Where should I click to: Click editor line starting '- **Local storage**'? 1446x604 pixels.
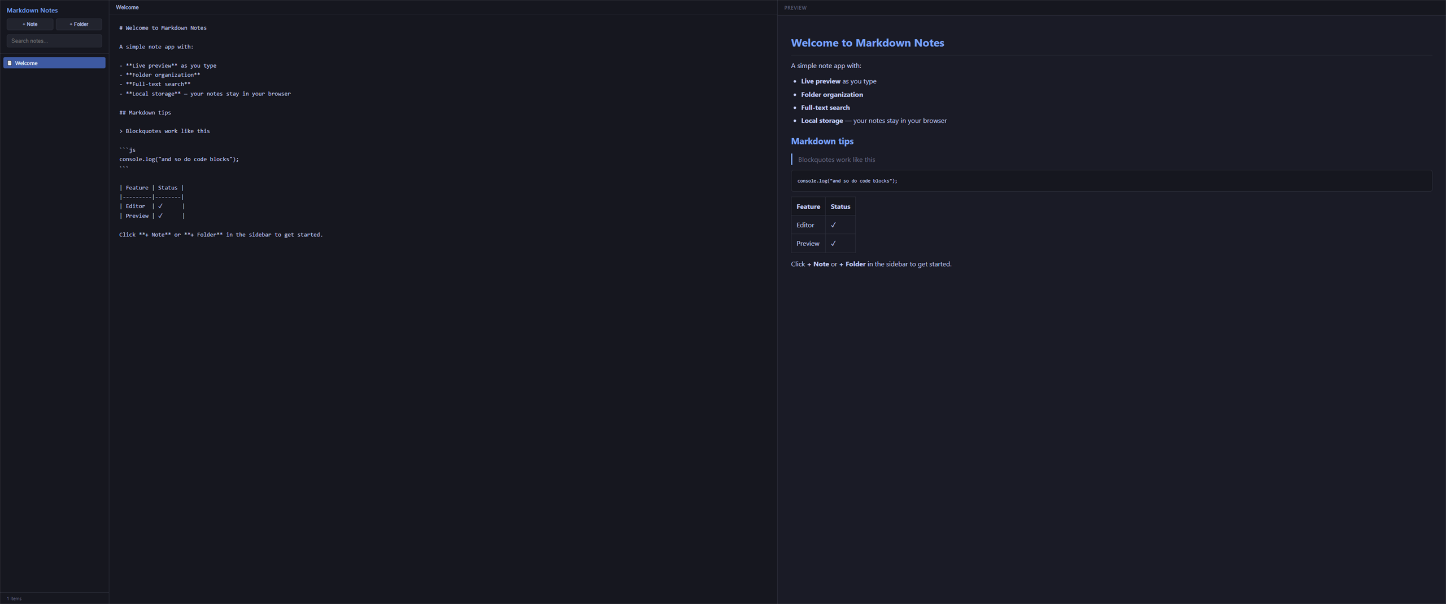click(205, 94)
